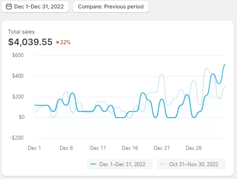Open the Compare: Previous period selector

(111, 7)
